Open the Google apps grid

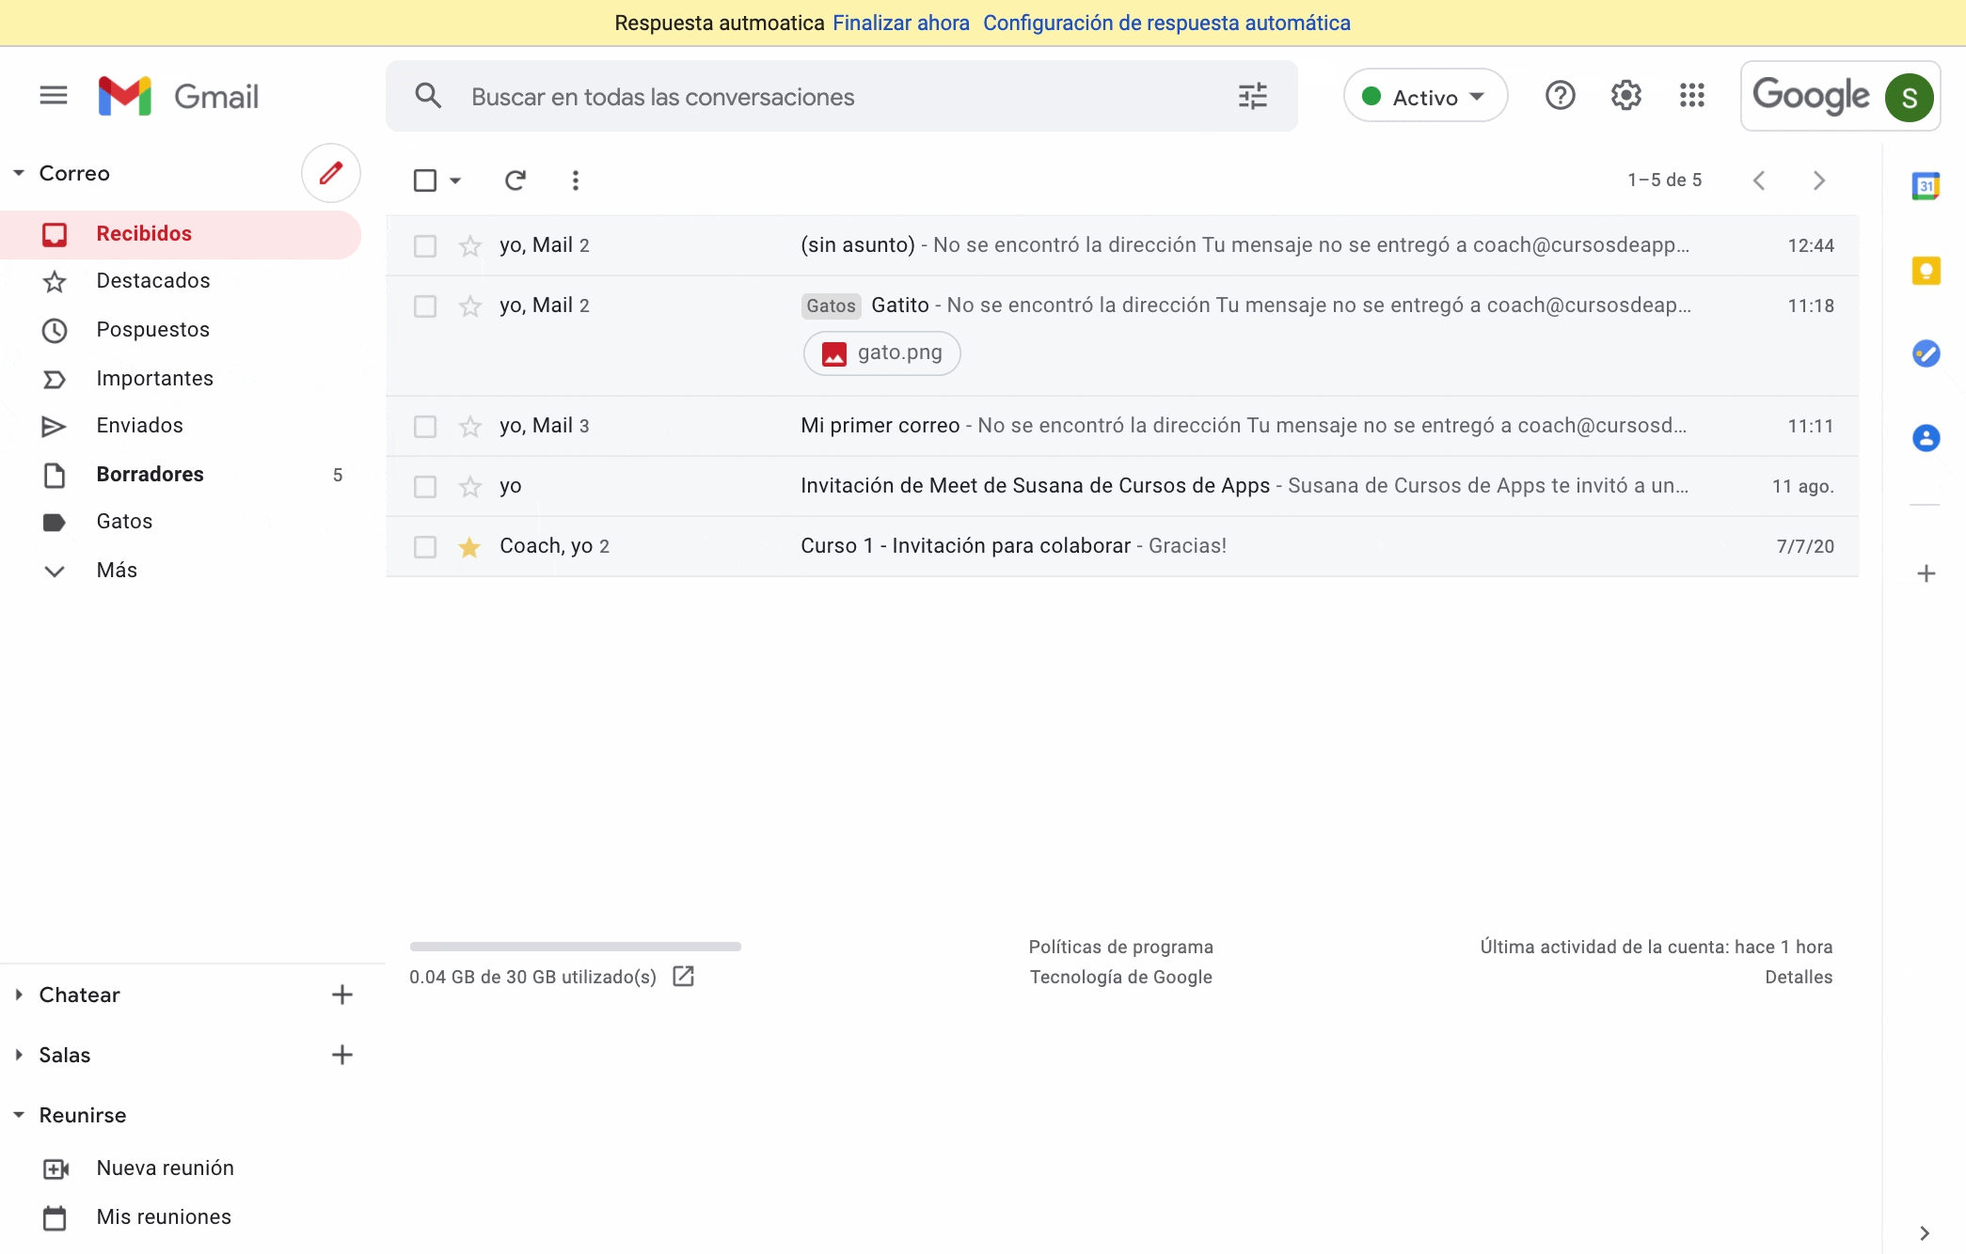[x=1691, y=96]
